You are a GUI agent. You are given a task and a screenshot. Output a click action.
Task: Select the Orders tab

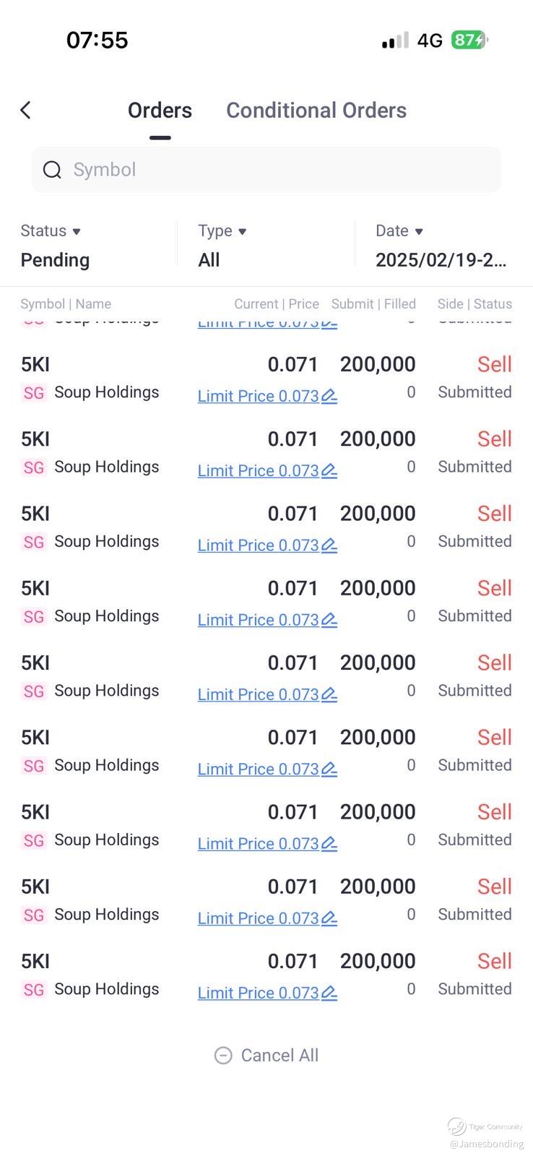click(160, 111)
